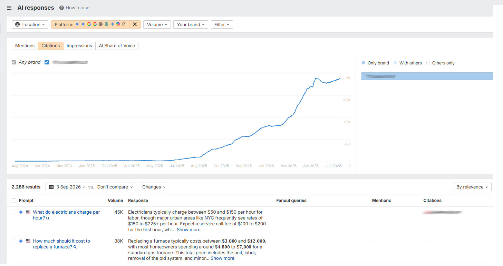503x266 pixels.
Task: Open the Volume filter dropdown
Action: pos(157,24)
